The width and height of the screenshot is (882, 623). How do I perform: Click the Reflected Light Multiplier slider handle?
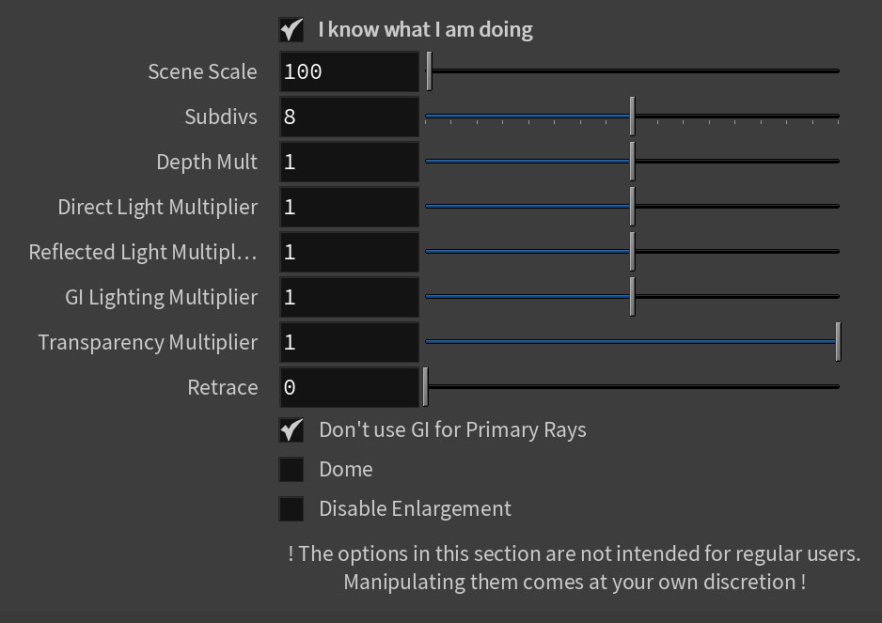(x=633, y=251)
